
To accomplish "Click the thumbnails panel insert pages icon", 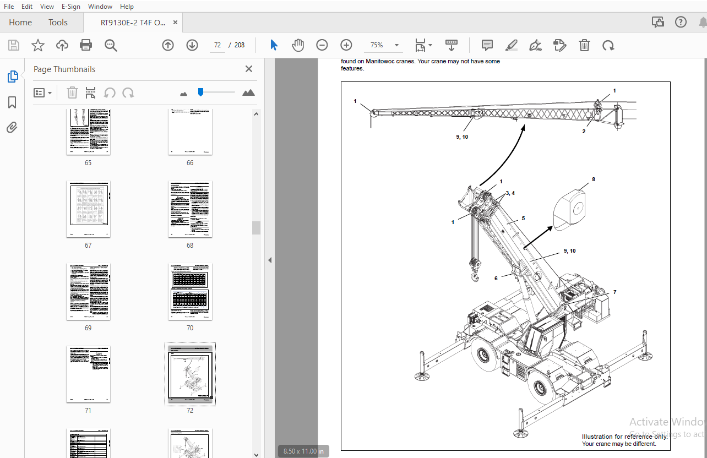I will 91,92.
